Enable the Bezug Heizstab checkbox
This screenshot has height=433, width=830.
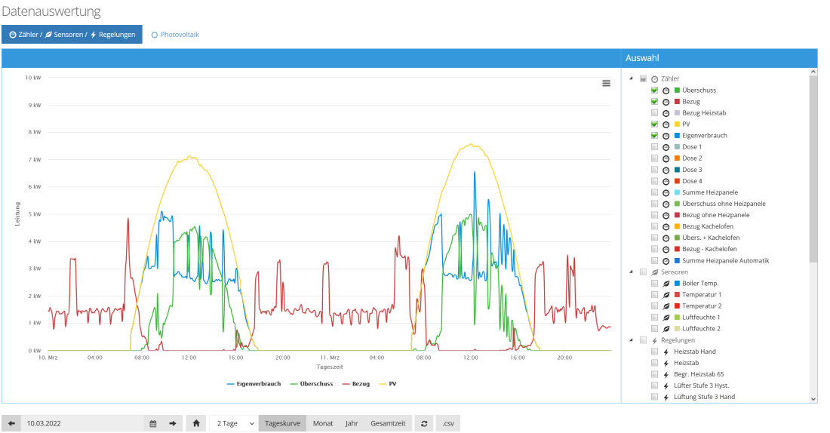(654, 113)
